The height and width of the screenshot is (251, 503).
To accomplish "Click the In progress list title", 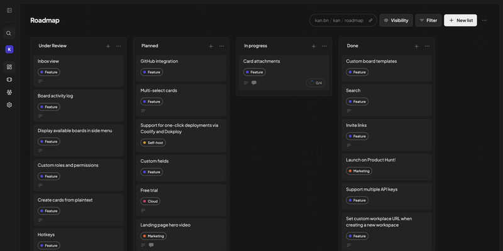I will point(255,46).
